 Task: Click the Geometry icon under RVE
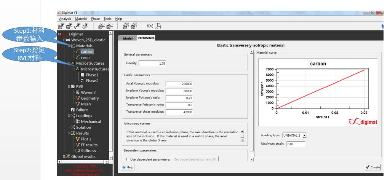(x=78, y=98)
